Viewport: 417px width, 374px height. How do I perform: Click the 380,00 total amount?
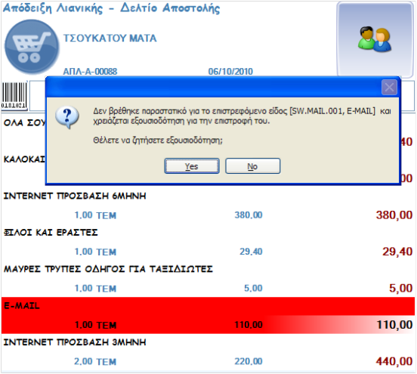coord(394,215)
